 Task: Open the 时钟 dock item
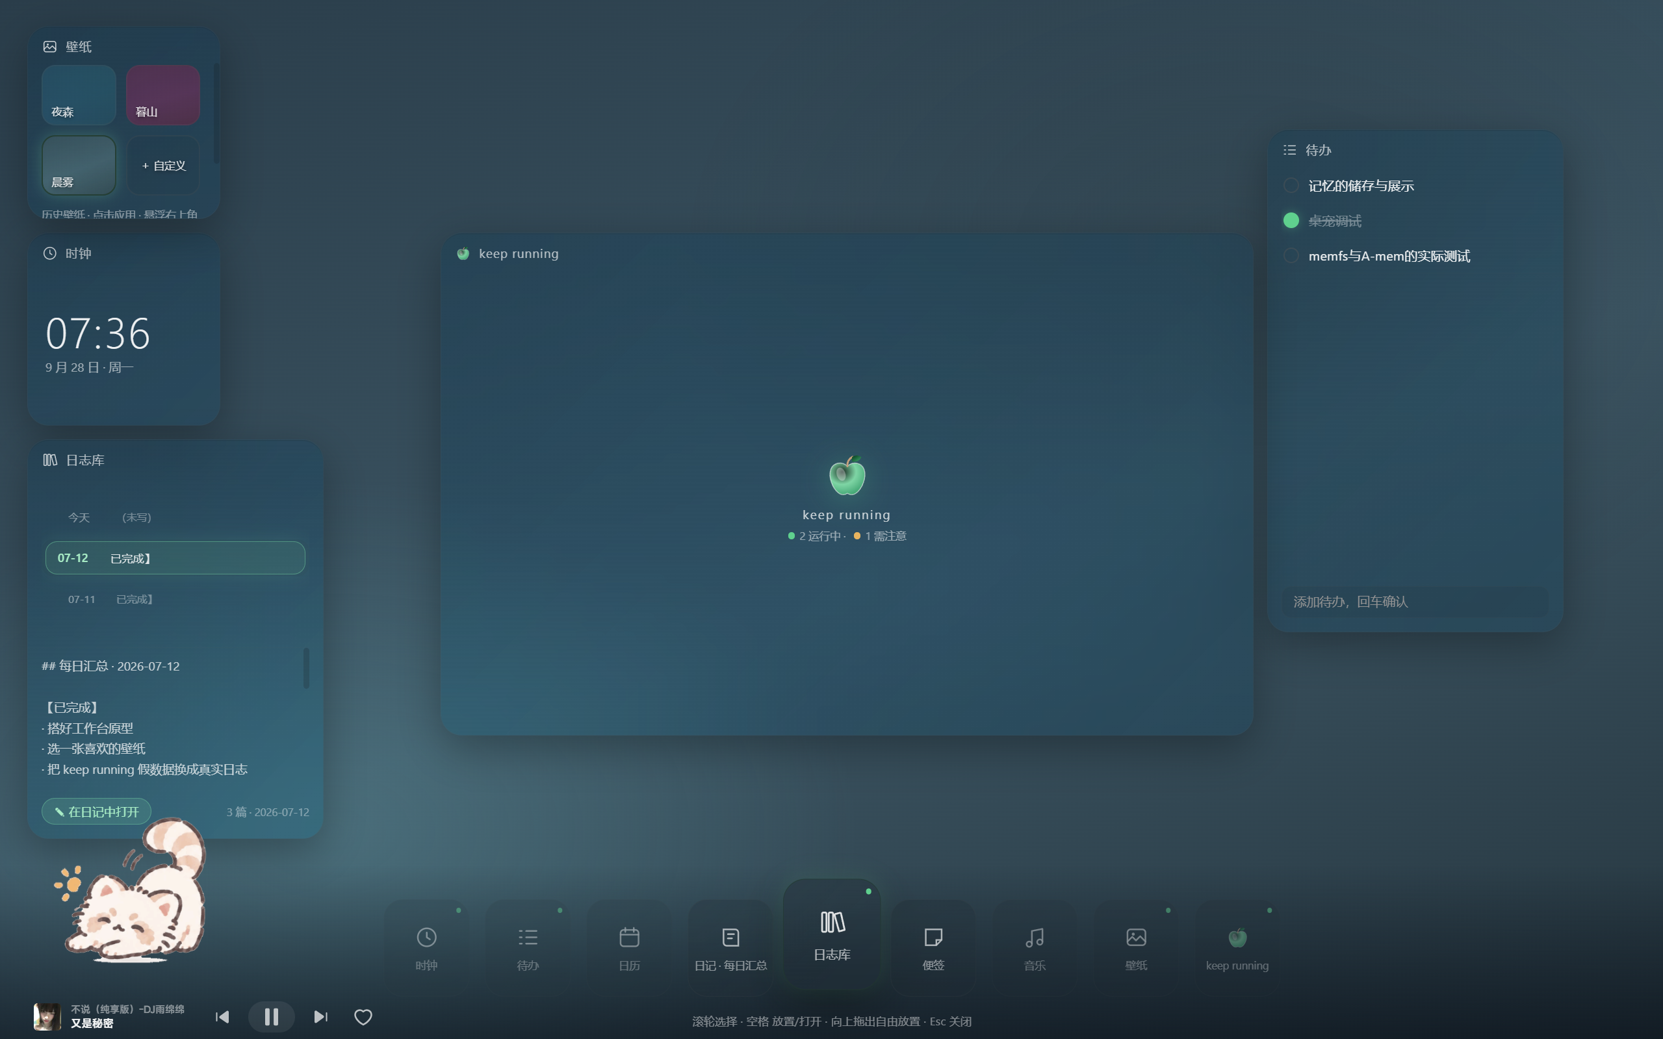tap(426, 947)
